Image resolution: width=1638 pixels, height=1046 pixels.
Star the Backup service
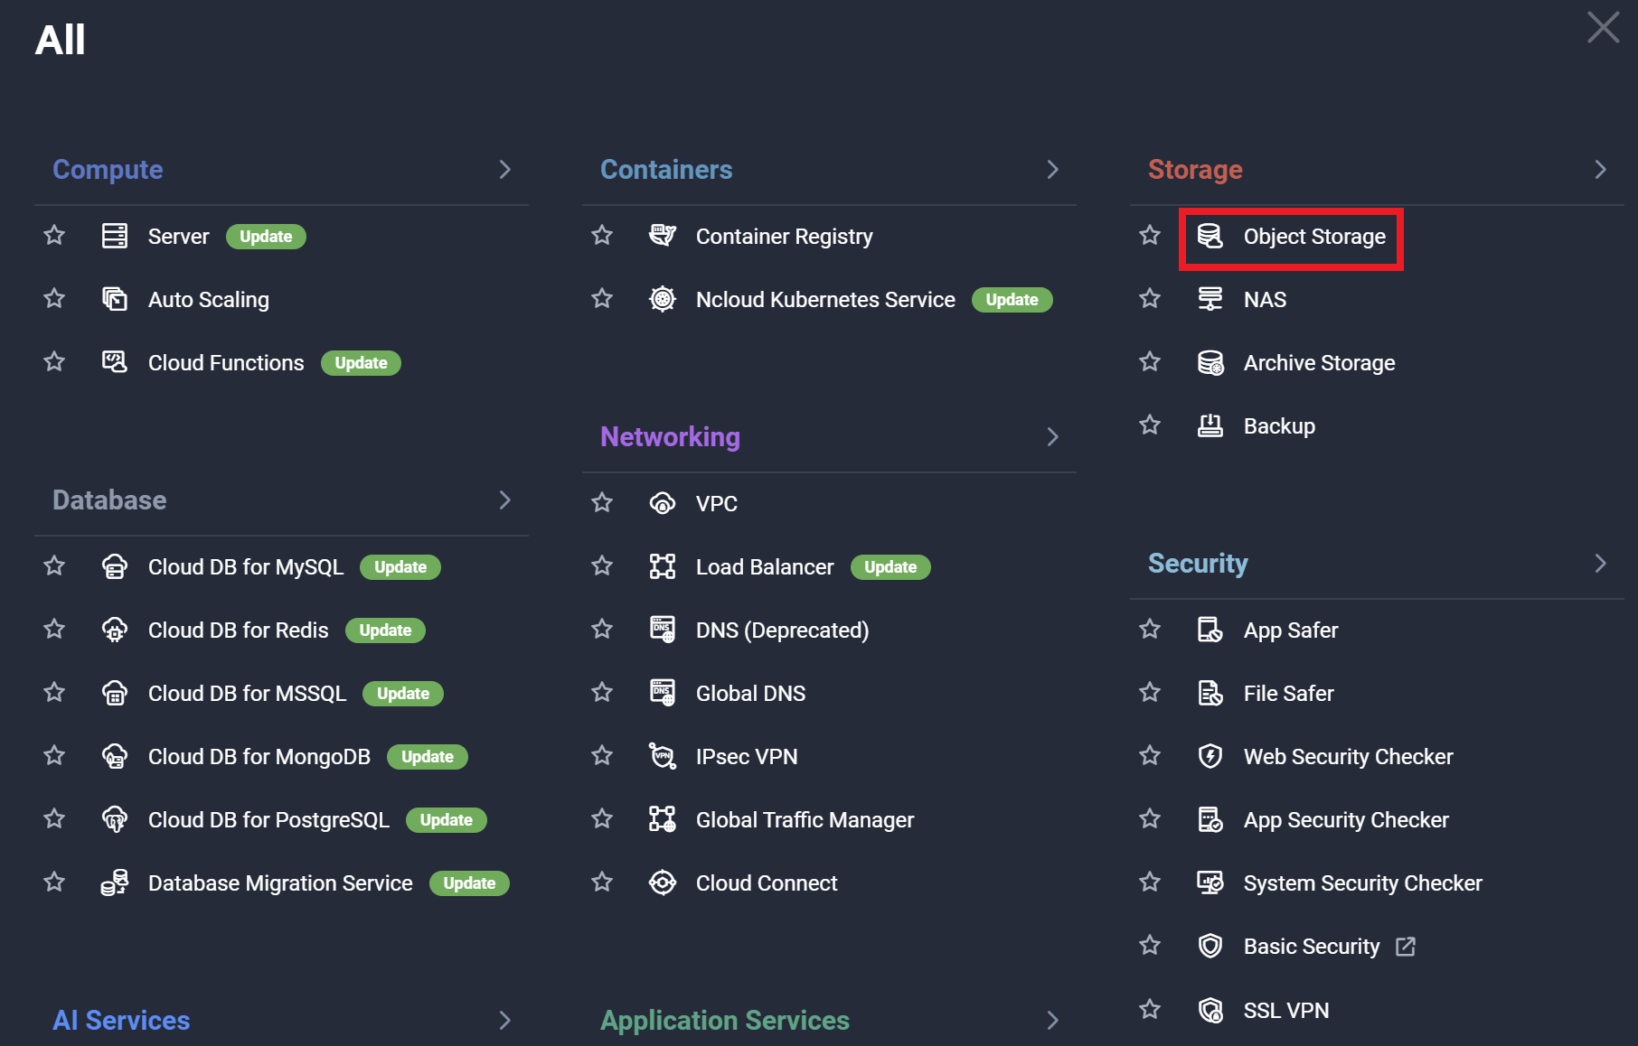1150,425
